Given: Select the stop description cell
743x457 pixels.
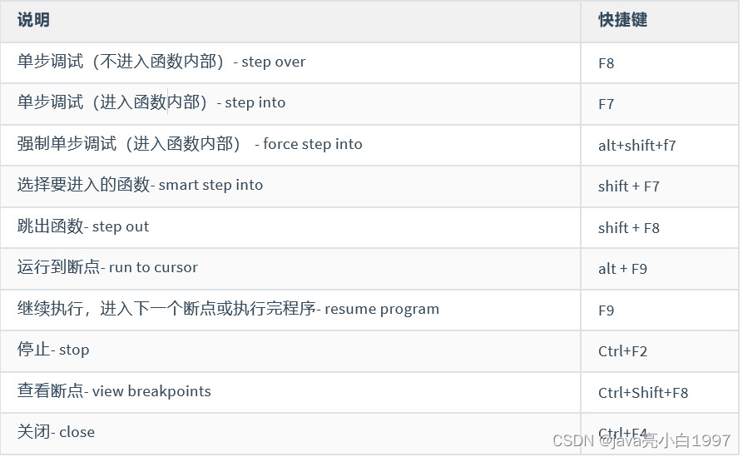Looking at the screenshot, I should click(53, 350).
